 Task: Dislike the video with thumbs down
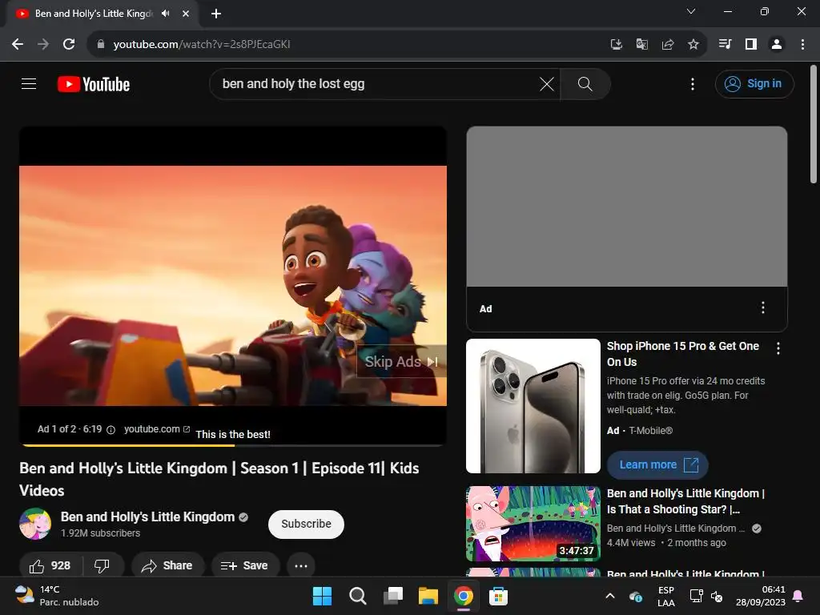point(102,565)
